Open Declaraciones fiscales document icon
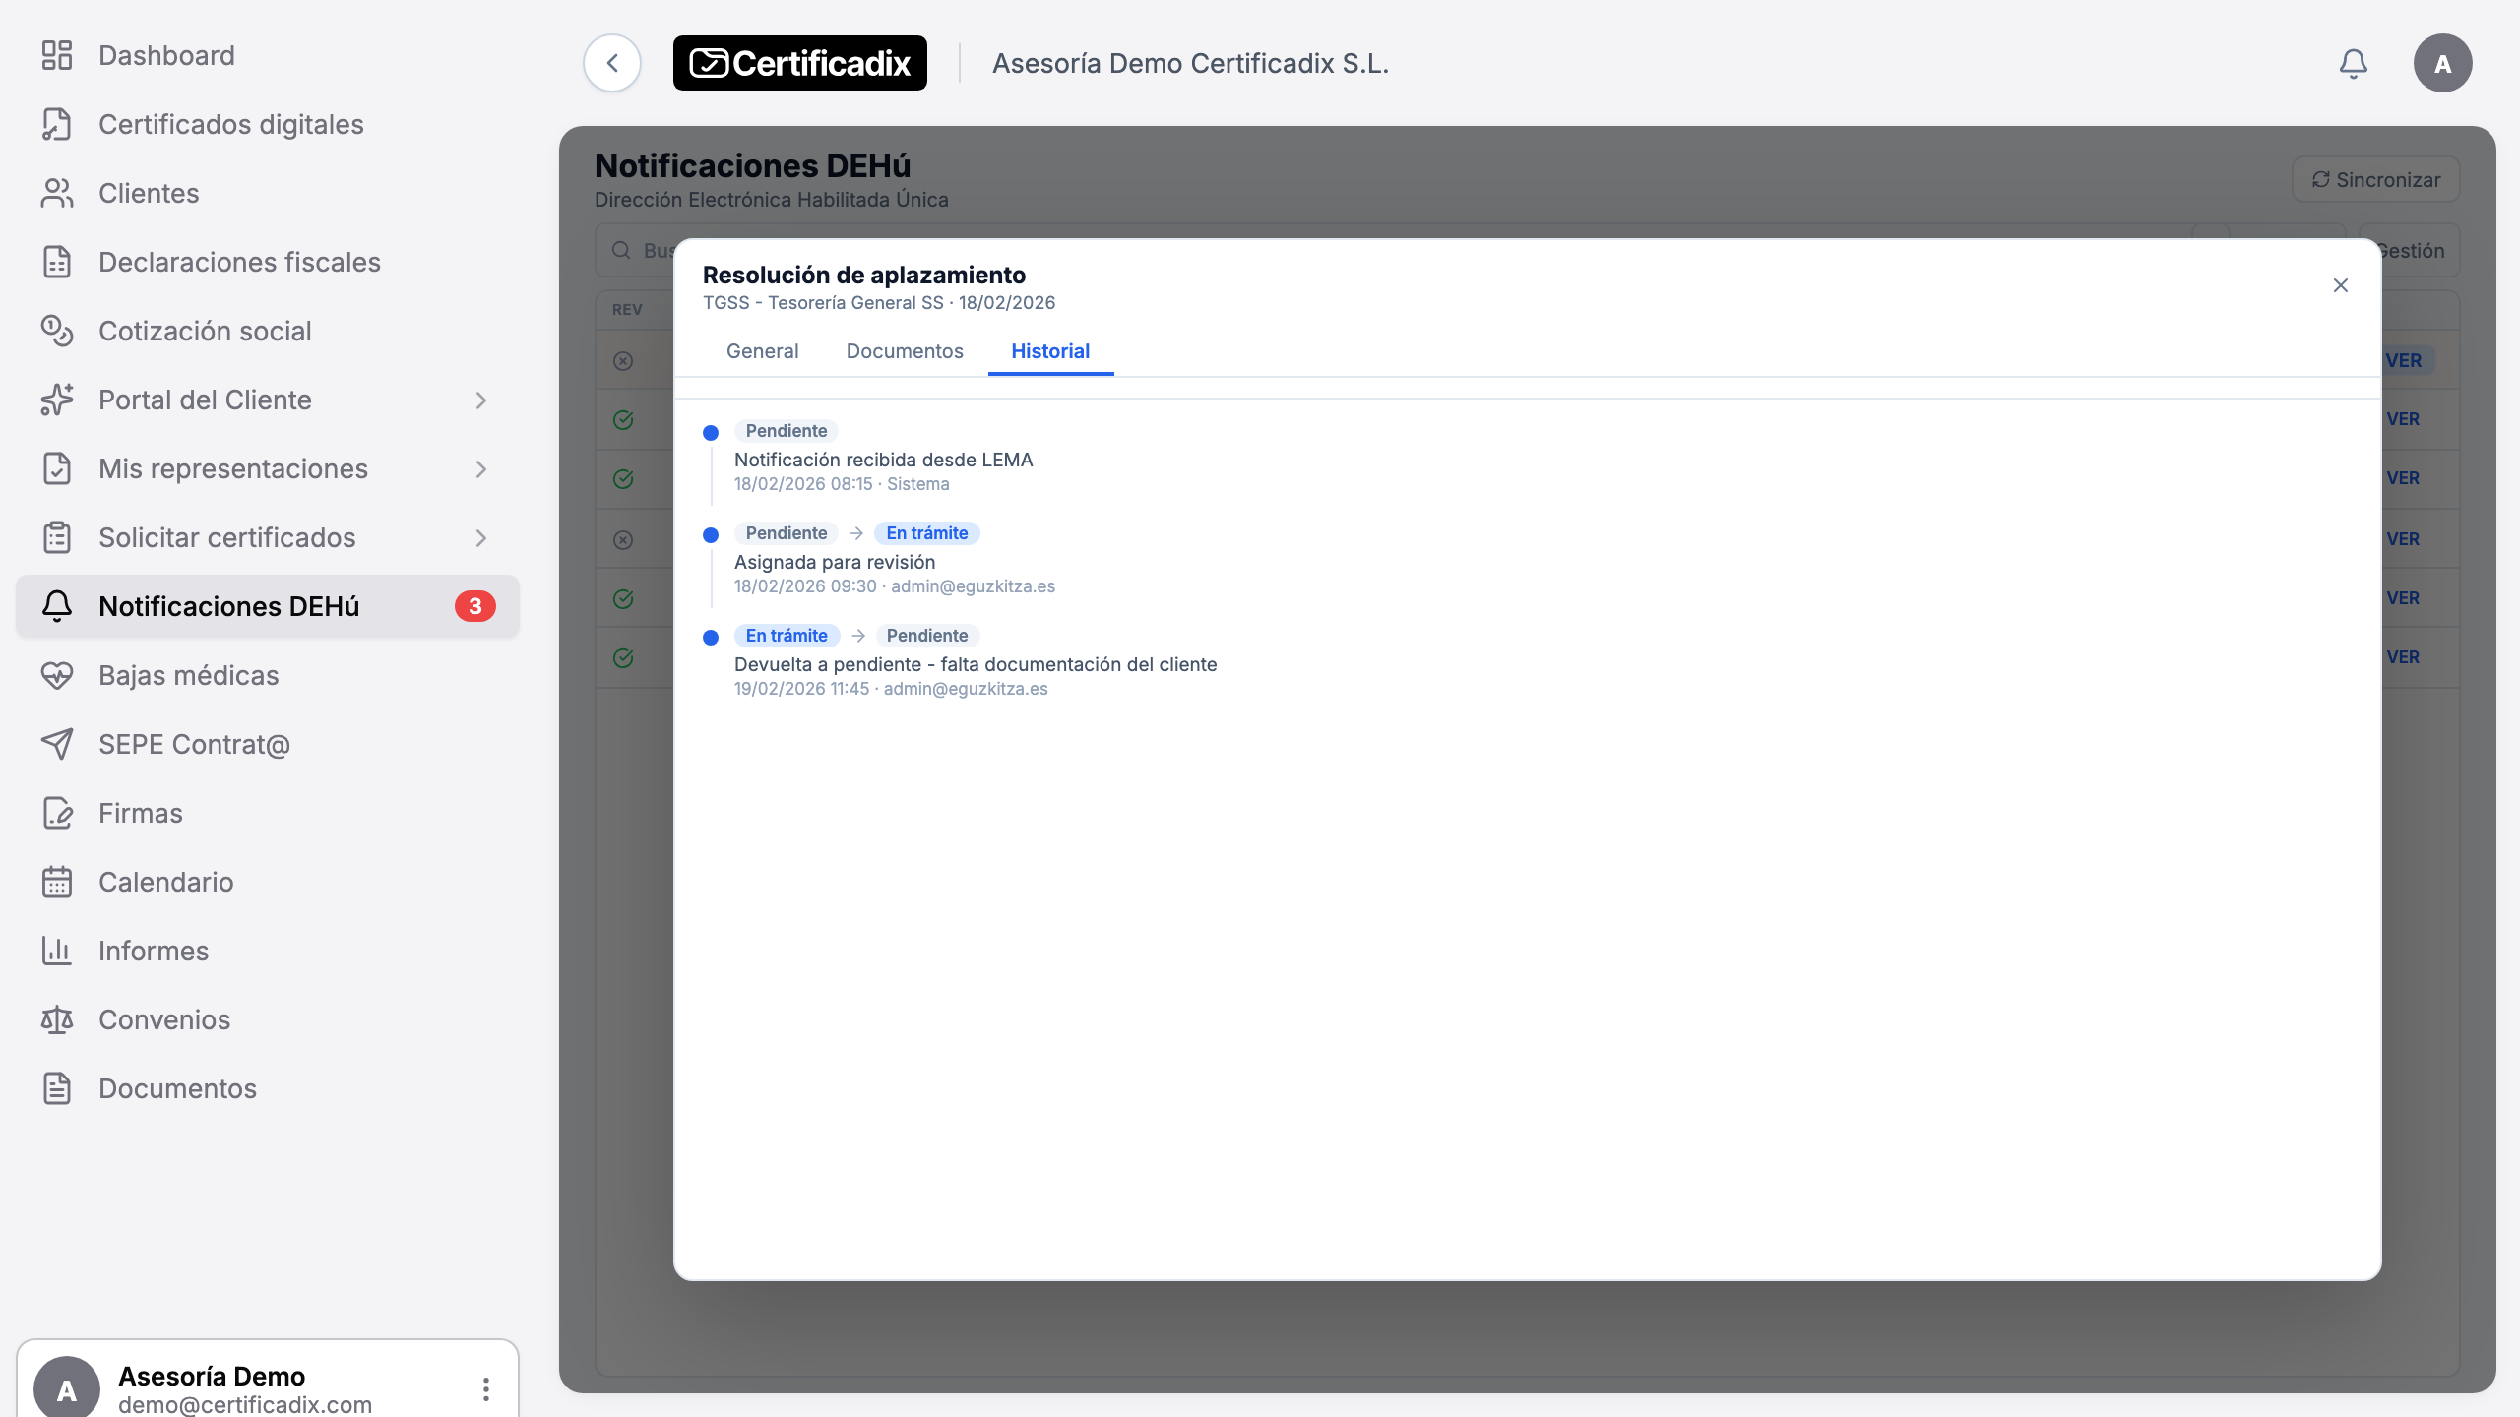The width and height of the screenshot is (2520, 1417). click(57, 262)
